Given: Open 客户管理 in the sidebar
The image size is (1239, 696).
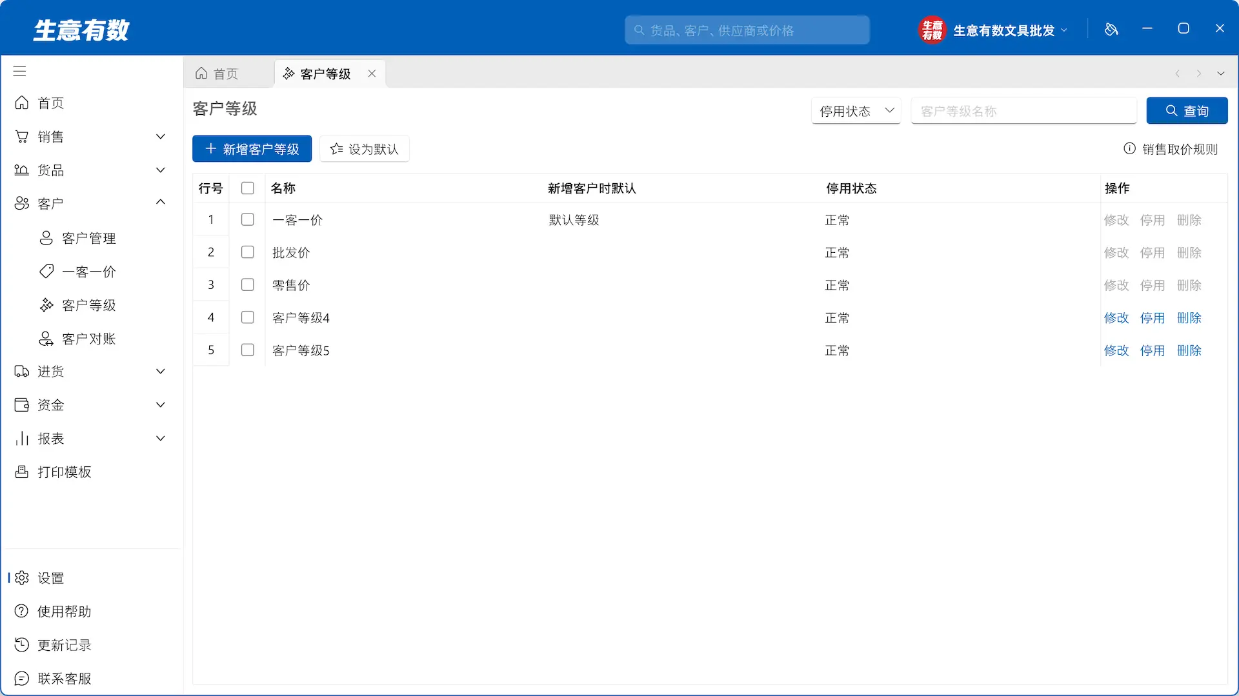Looking at the screenshot, I should click(90, 238).
